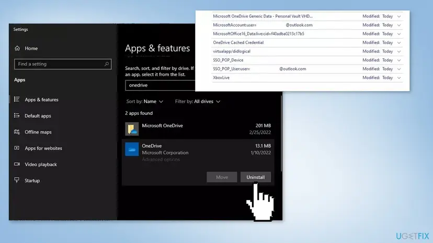Open Startup apps settings

[x=32, y=181]
